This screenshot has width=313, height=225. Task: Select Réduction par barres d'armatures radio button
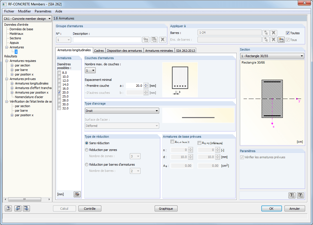87,165
